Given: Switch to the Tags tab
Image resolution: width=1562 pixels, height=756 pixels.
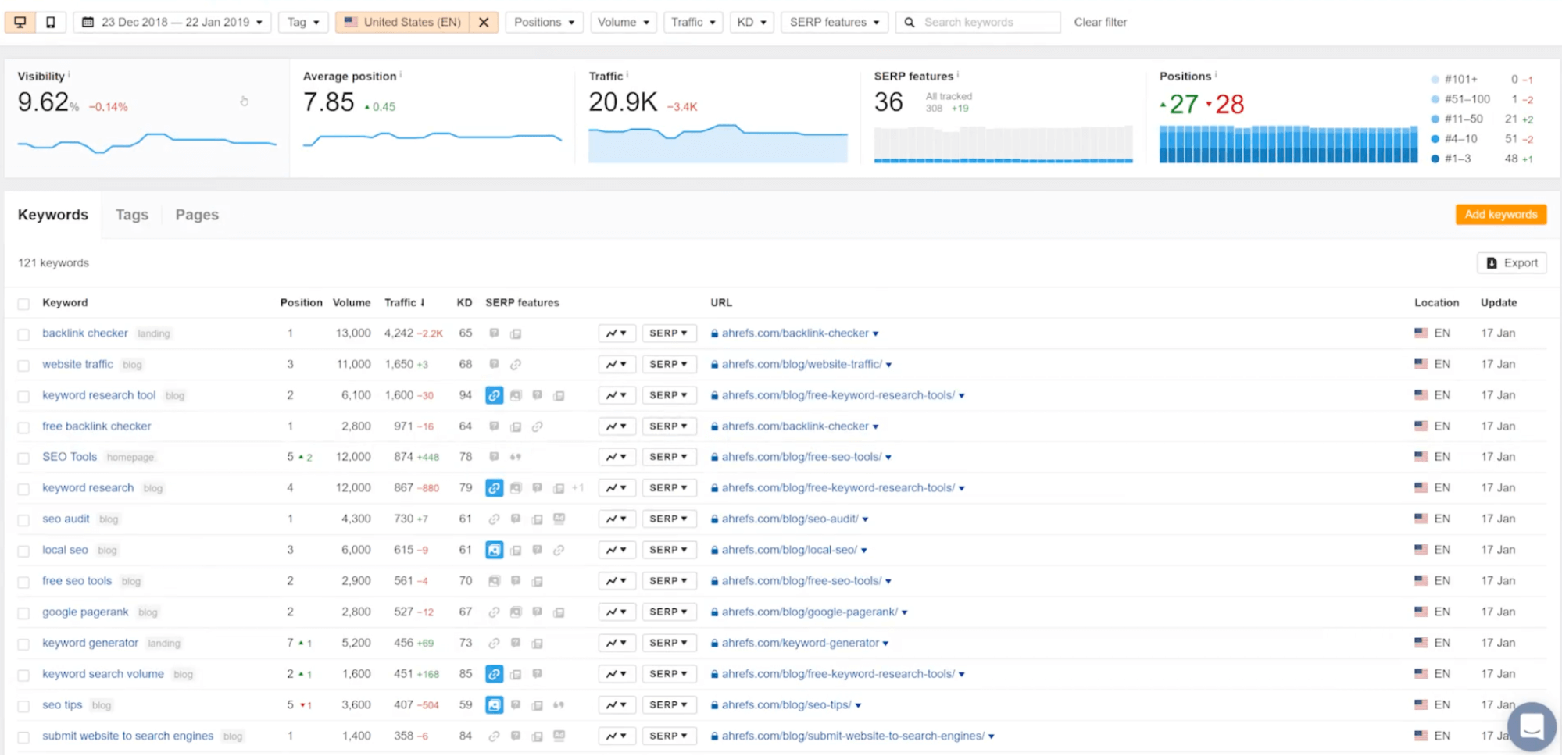Looking at the screenshot, I should pos(131,215).
